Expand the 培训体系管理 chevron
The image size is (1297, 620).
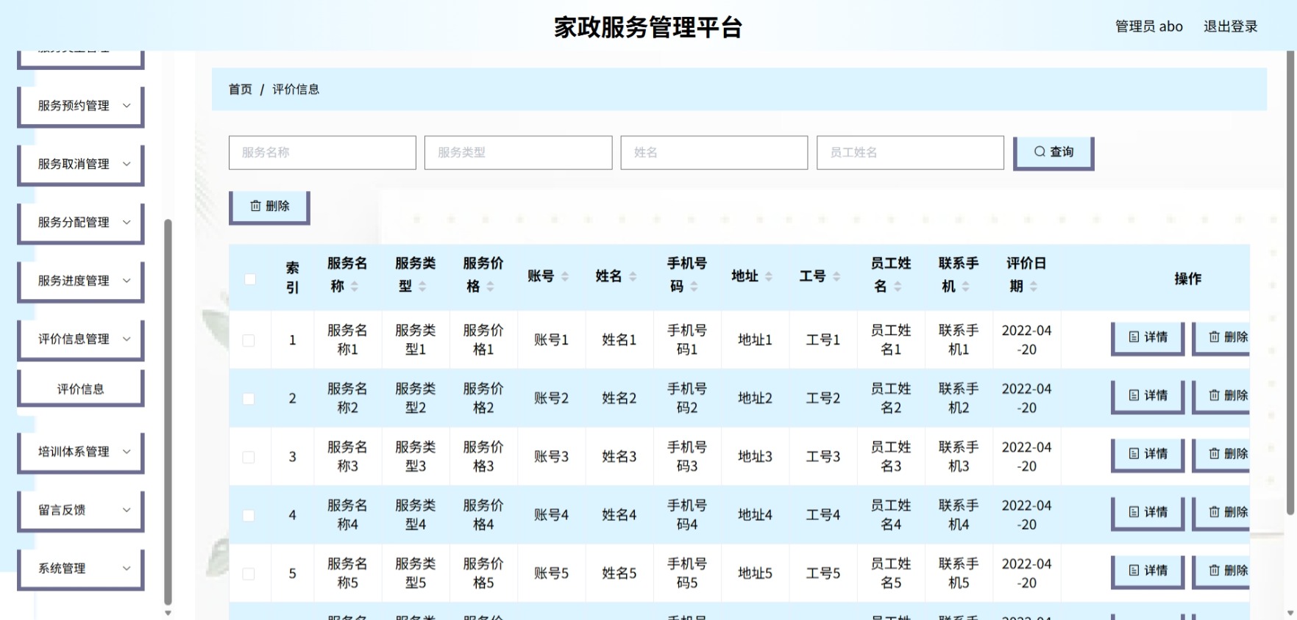[x=127, y=451]
